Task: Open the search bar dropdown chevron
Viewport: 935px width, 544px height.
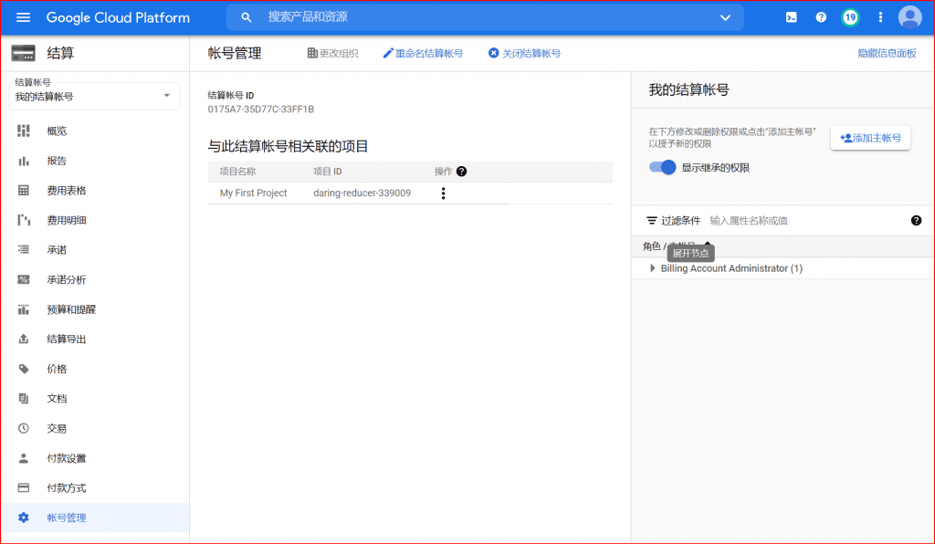Action: click(x=725, y=17)
